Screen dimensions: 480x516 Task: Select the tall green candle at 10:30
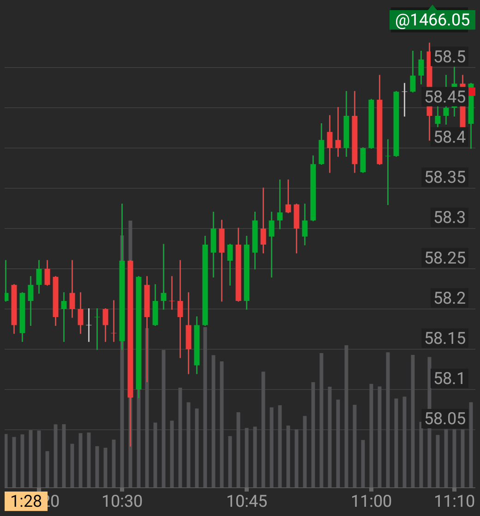click(x=122, y=301)
